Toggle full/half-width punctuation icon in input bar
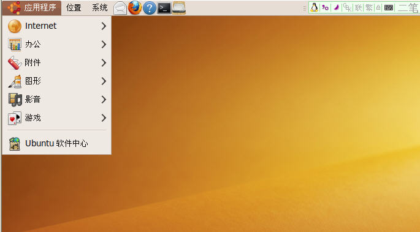 pos(325,8)
